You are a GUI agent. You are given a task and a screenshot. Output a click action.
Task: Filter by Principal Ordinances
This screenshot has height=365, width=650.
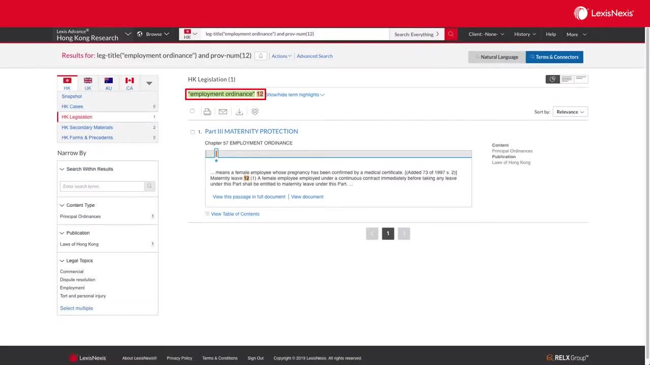[x=80, y=216]
